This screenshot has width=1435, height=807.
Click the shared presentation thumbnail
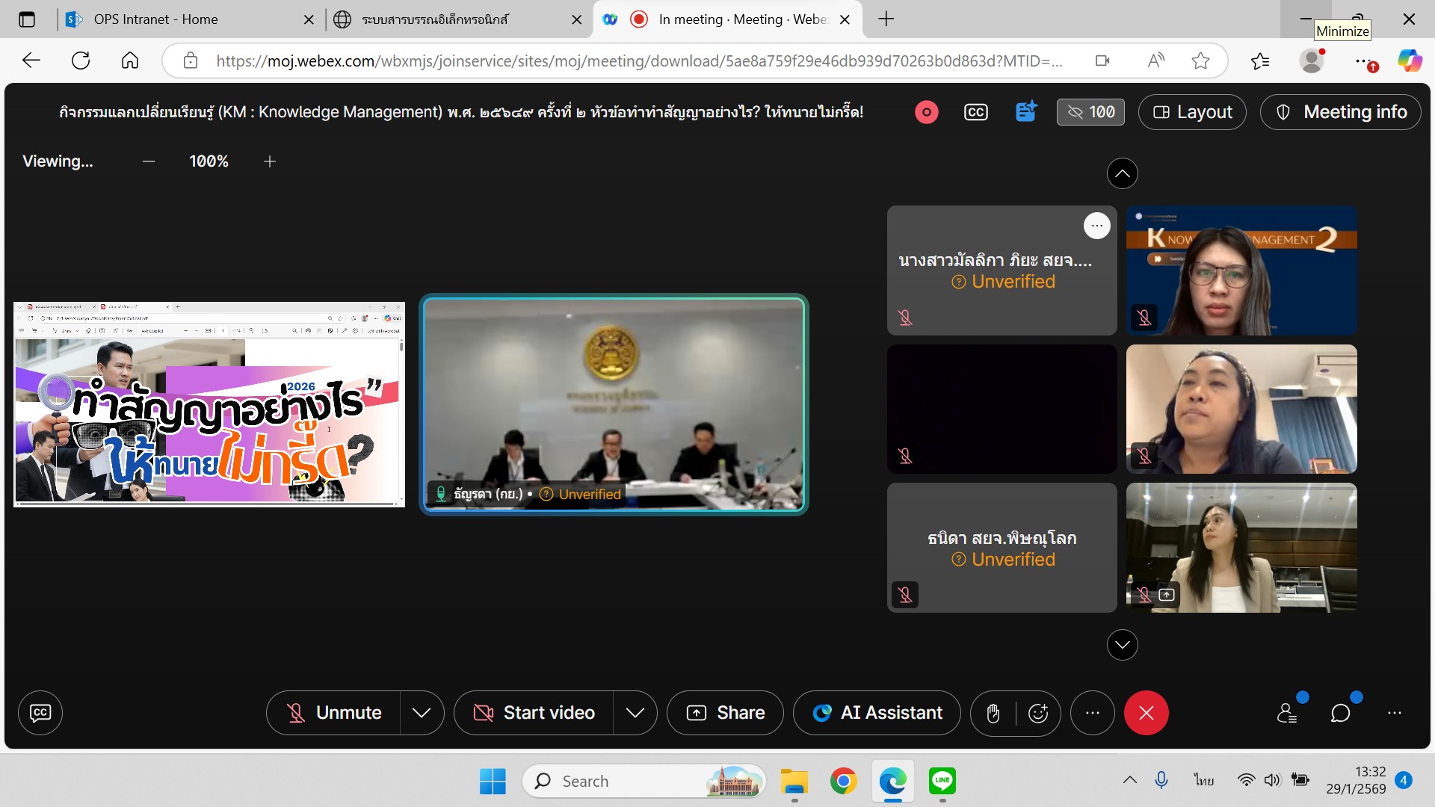click(209, 404)
